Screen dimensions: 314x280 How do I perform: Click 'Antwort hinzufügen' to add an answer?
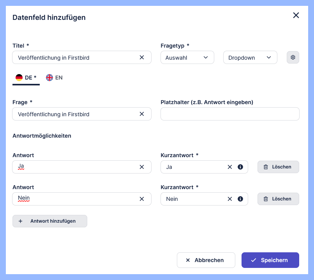[x=50, y=221]
